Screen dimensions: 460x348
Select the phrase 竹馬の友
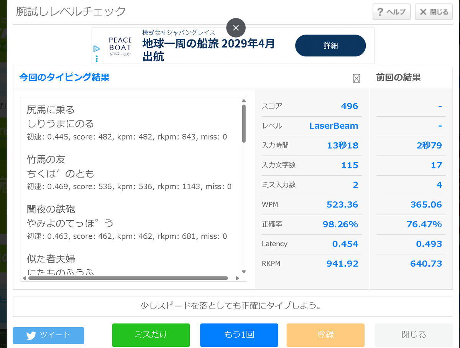[46, 159]
